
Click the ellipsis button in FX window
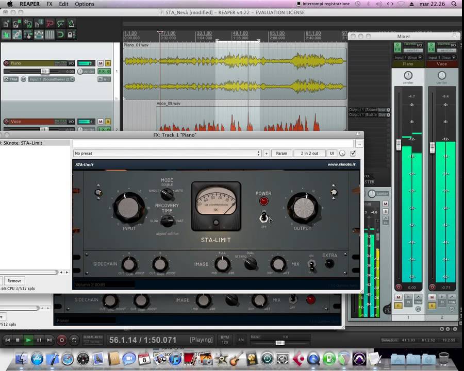click(x=359, y=144)
